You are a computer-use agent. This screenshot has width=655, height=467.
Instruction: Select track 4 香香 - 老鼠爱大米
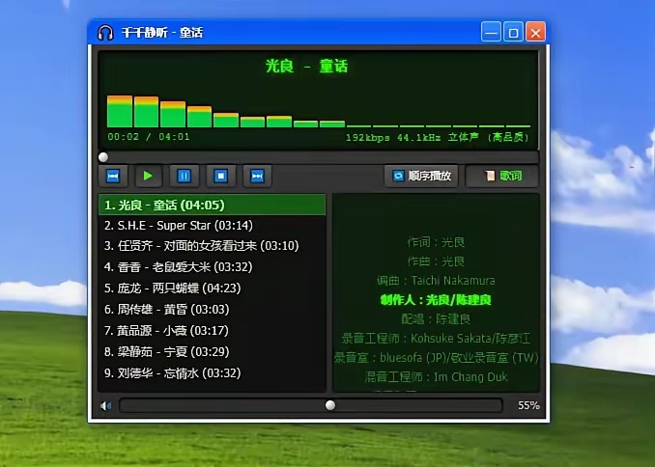[212, 267]
